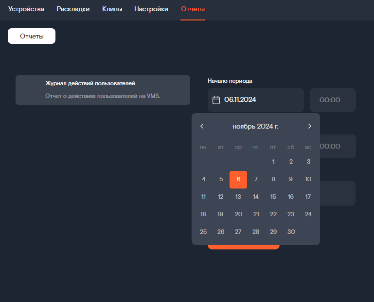Viewport: 374px width, 302px height.
Task: Switch to the Раскладки tab
Action: [x=73, y=9]
